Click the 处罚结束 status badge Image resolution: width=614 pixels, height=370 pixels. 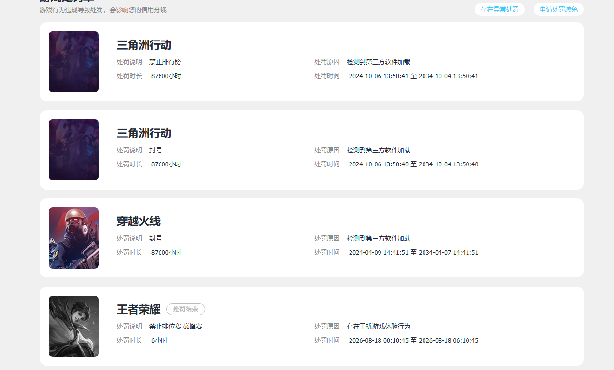tap(186, 309)
